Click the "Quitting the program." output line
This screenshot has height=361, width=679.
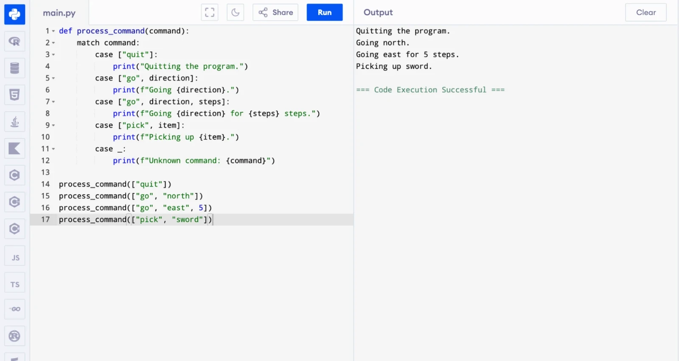click(403, 31)
